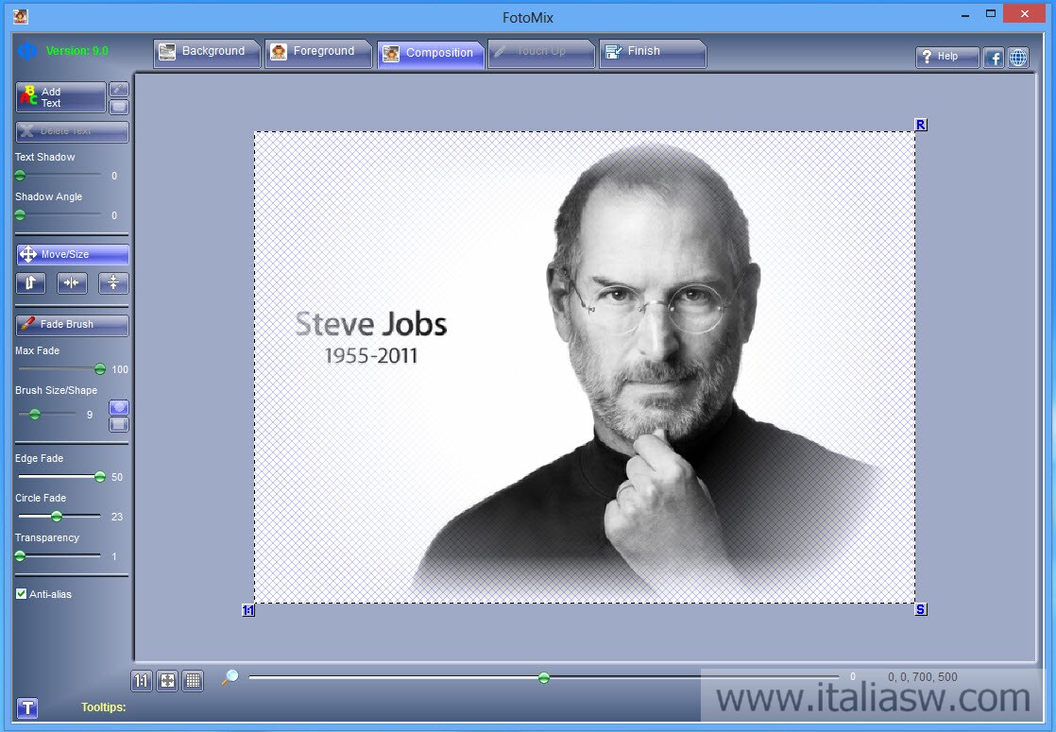Click the Steve Jobs photo on the canvas
This screenshot has width=1056, height=732.
click(x=585, y=367)
